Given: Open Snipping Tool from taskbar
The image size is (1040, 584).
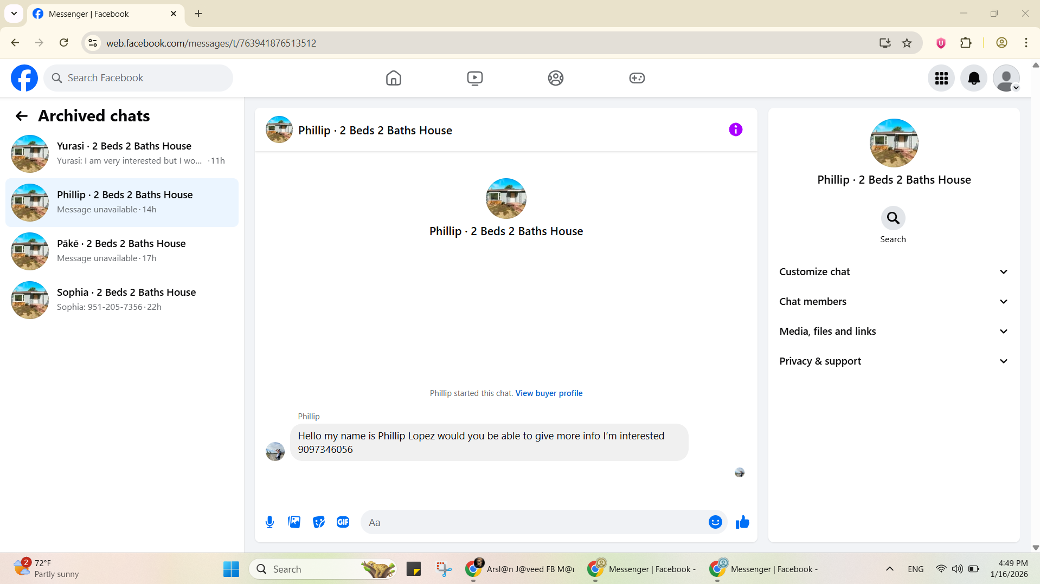Looking at the screenshot, I should (x=444, y=569).
